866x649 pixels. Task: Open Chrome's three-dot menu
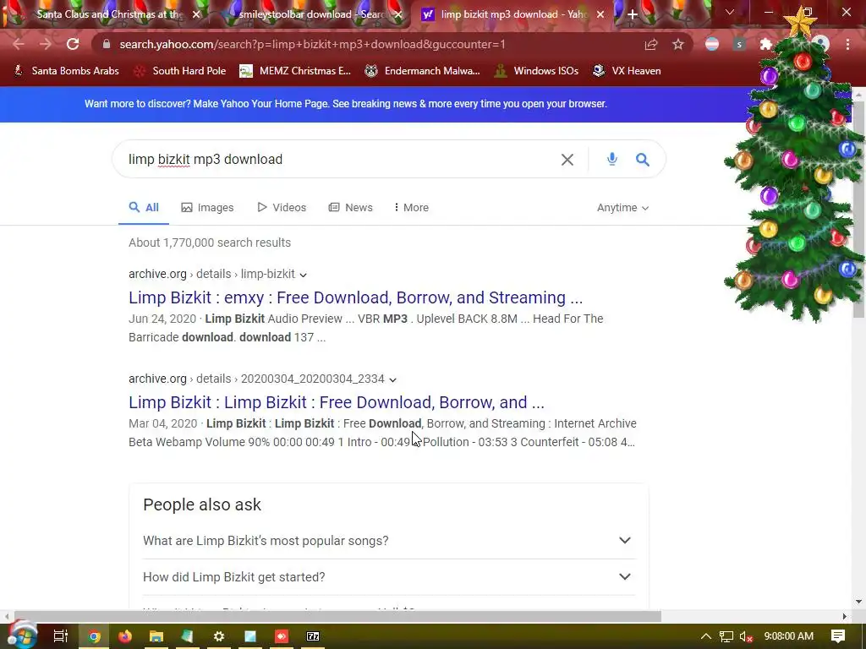[x=847, y=44]
